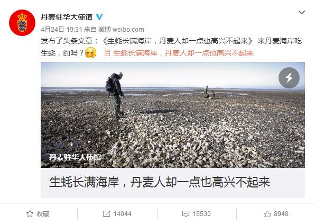Open the Danish embassy profile avatar
The height and width of the screenshot is (224, 315).
coord(22,23)
